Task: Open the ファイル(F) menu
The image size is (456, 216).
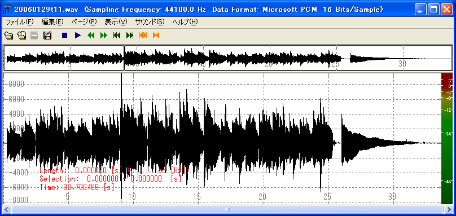Action: coord(20,22)
